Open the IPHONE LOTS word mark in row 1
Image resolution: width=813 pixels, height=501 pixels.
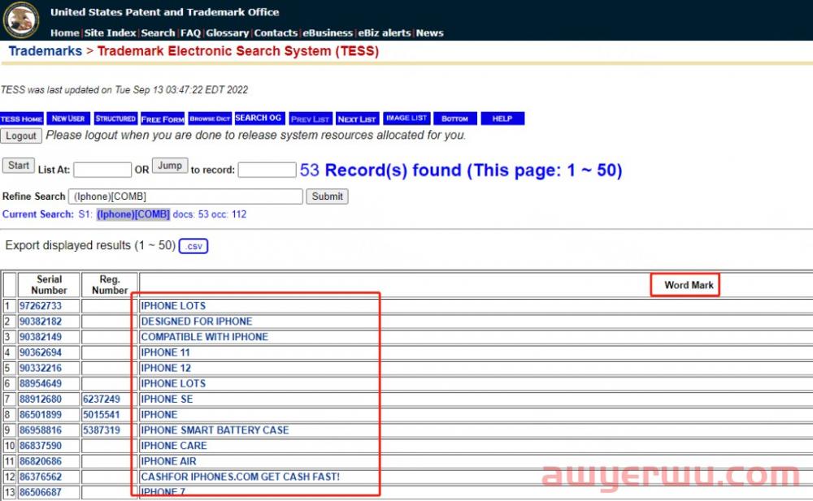click(173, 305)
